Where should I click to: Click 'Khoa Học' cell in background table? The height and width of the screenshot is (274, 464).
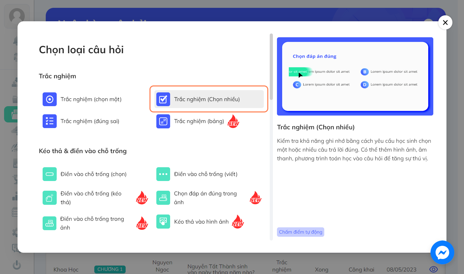pos(66,270)
